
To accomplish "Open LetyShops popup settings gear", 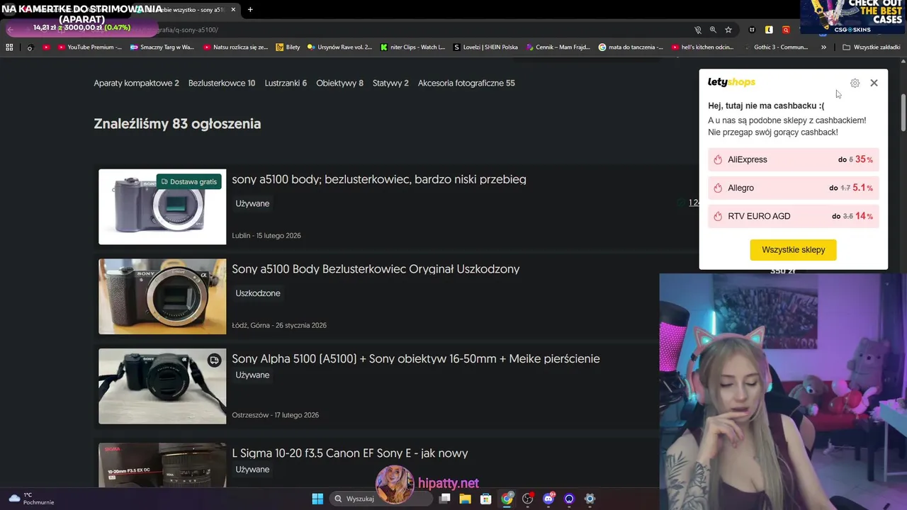I will tap(855, 83).
